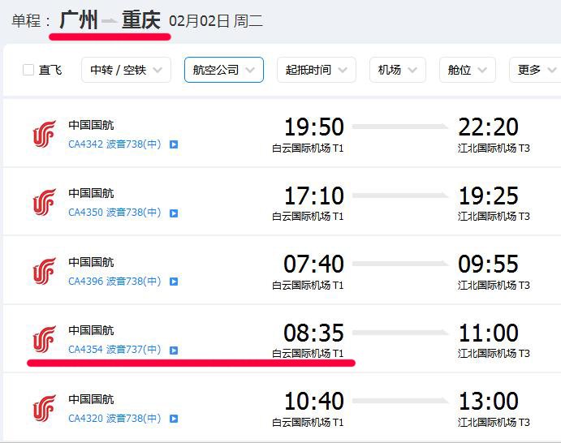Select the 09:55 arrival time

489,264
